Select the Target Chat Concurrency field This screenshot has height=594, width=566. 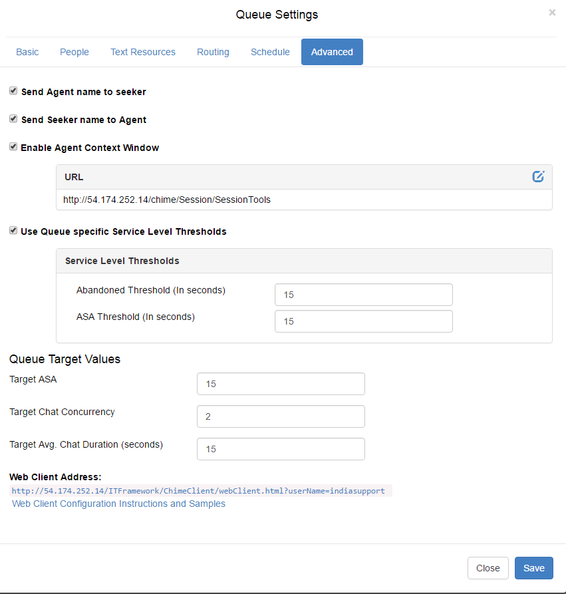[x=281, y=416]
